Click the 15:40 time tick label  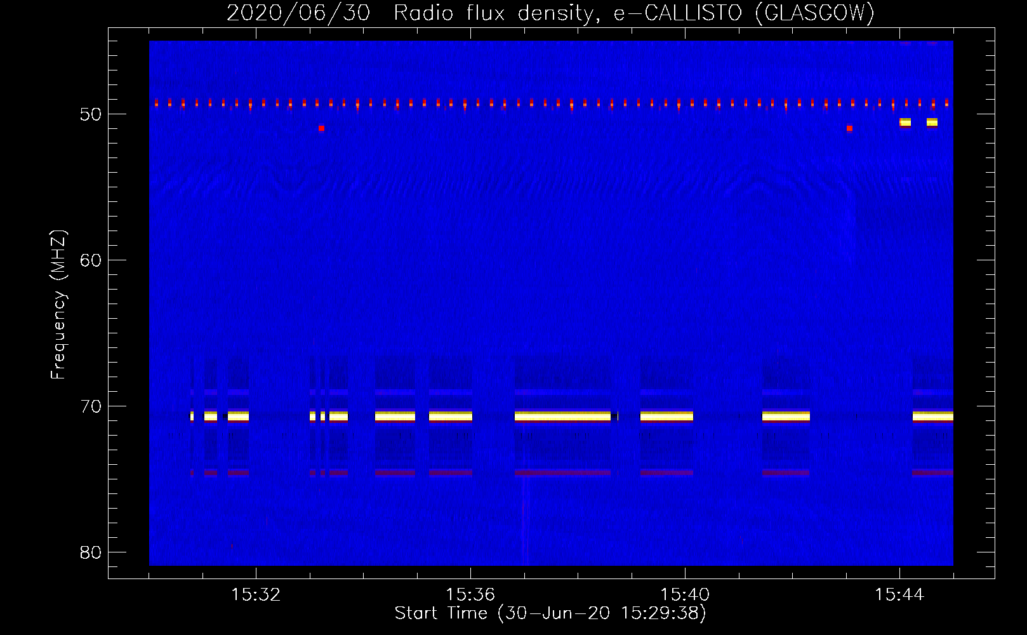pyautogui.click(x=685, y=595)
